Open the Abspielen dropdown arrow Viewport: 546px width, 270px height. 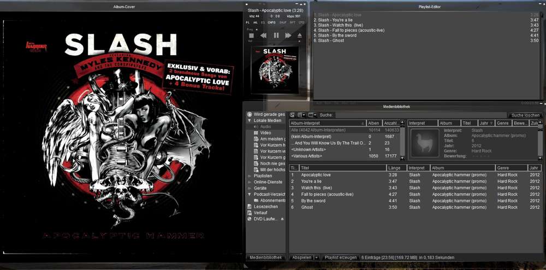316,257
